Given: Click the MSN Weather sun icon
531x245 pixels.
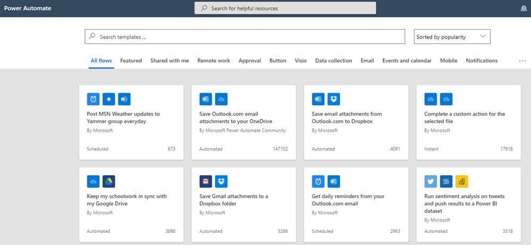Looking at the screenshot, I should 109,99.
